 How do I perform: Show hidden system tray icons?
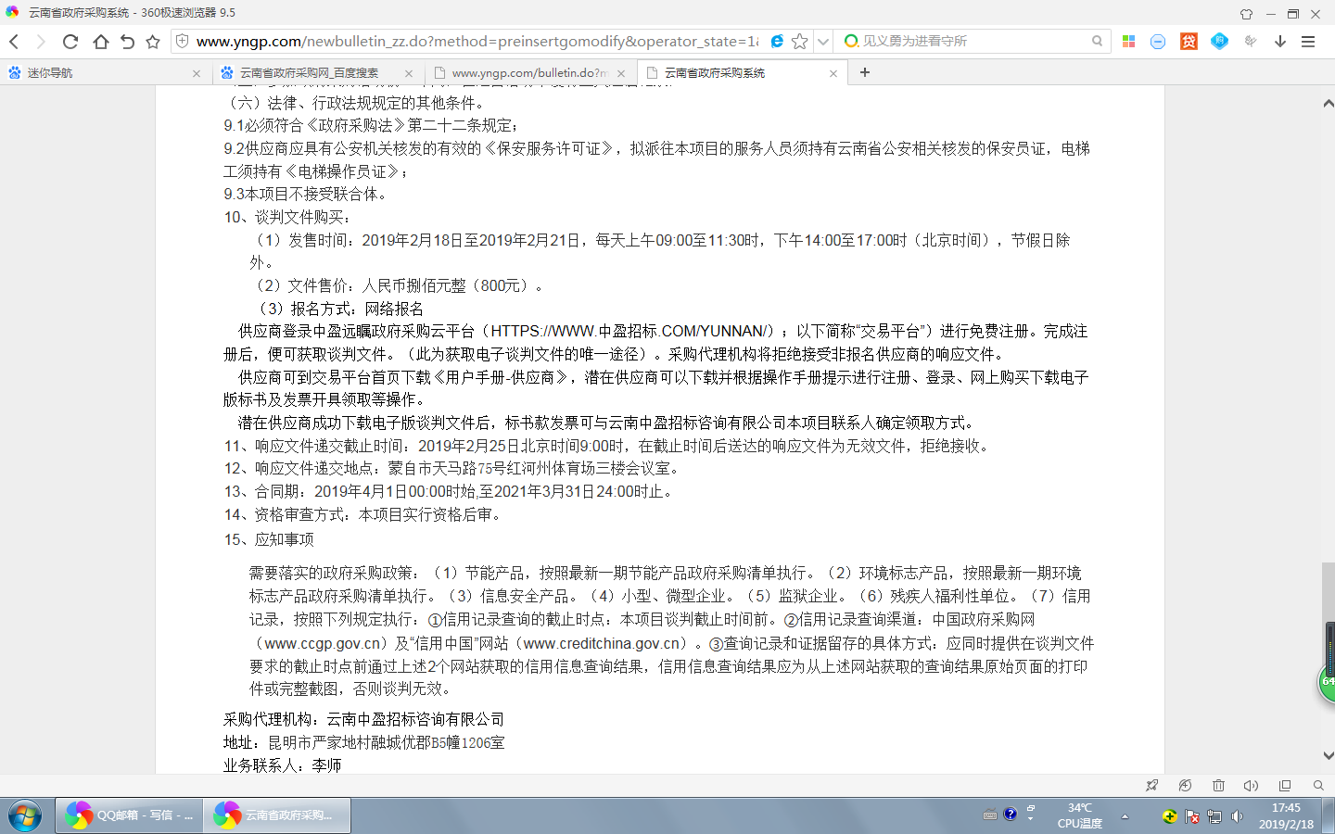pos(1125,816)
